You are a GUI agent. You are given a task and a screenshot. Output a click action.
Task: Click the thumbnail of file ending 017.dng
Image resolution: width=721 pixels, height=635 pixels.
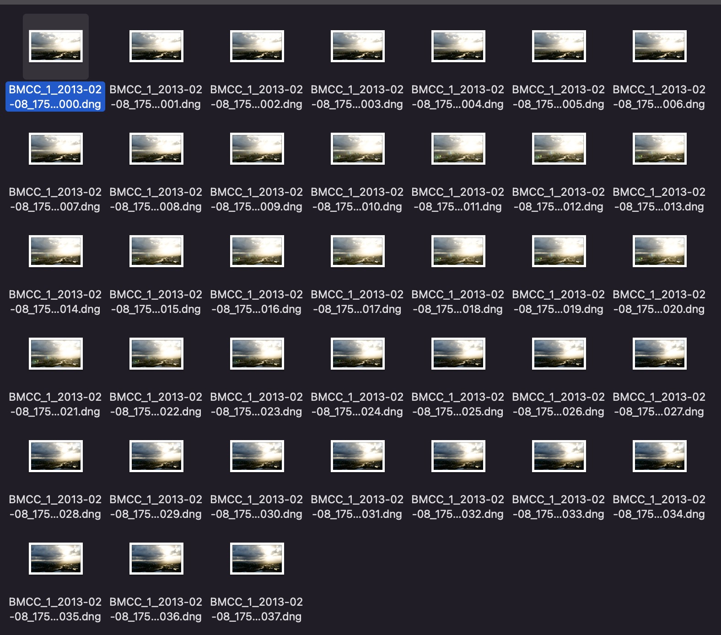[x=358, y=251]
